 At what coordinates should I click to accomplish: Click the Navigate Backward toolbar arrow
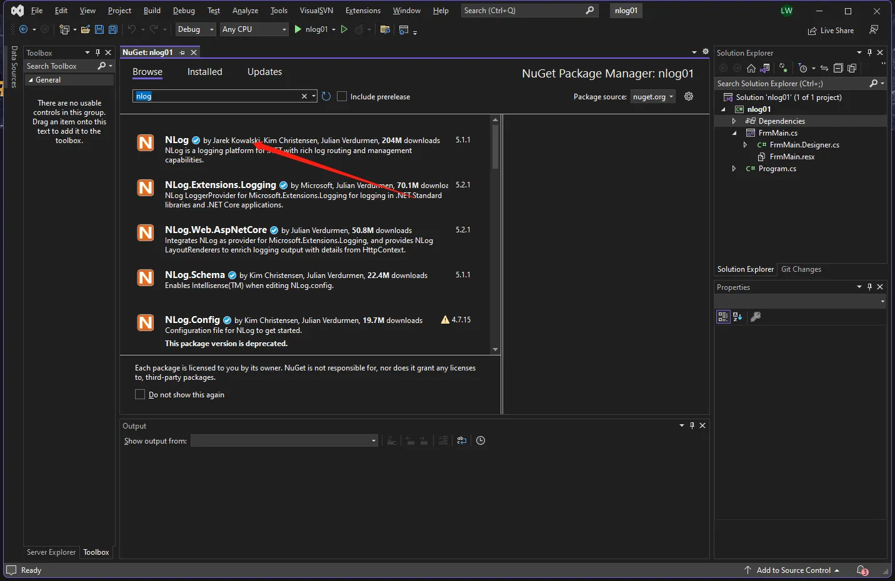23,29
